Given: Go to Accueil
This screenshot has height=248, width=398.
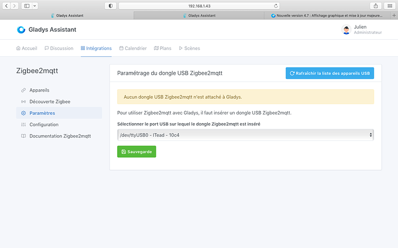Looking at the screenshot, I should click(27, 48).
